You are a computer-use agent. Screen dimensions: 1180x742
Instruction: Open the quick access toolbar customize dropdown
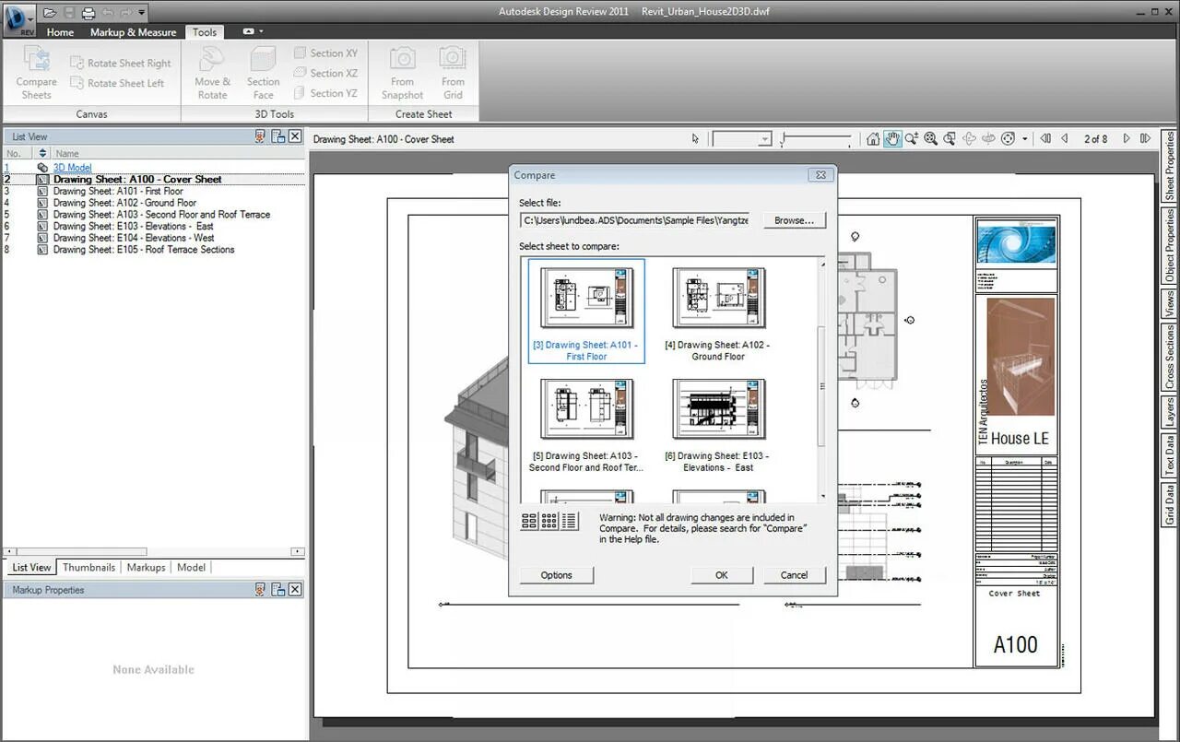(x=141, y=13)
